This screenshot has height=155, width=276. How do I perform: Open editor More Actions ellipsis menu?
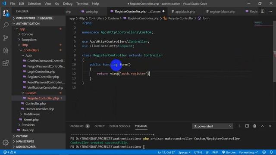pos(270,12)
